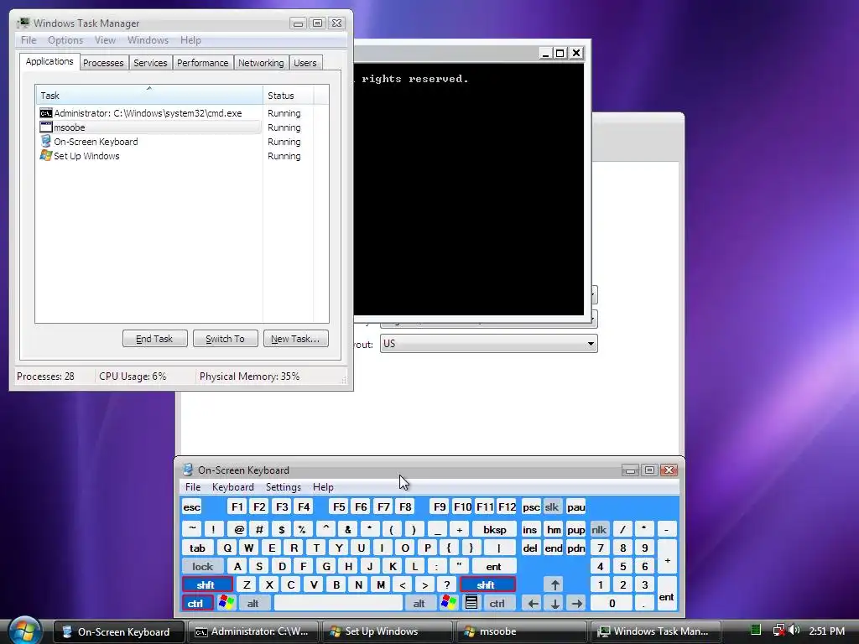Click the F4 key on On-Screen Keyboard
This screenshot has width=859, height=644.
click(304, 507)
